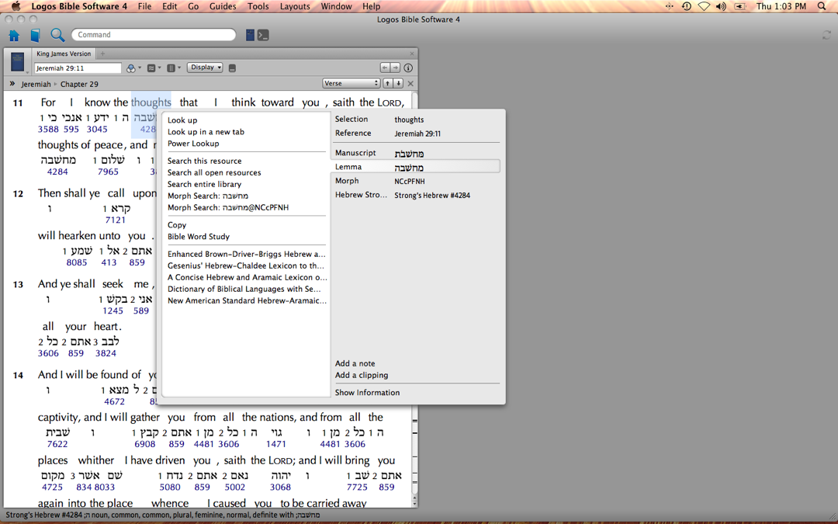Click the KJV book cover panel icon

pos(17,63)
